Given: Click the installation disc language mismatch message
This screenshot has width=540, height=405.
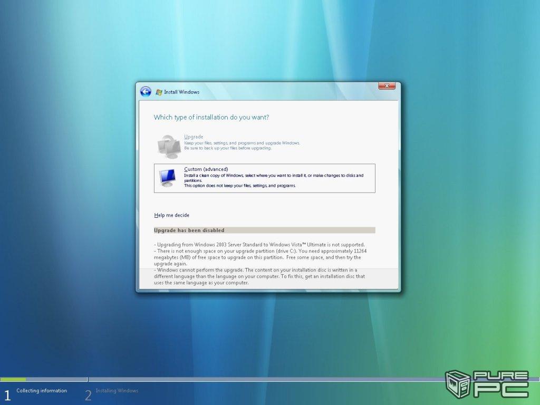Looking at the screenshot, I should [x=258, y=276].
